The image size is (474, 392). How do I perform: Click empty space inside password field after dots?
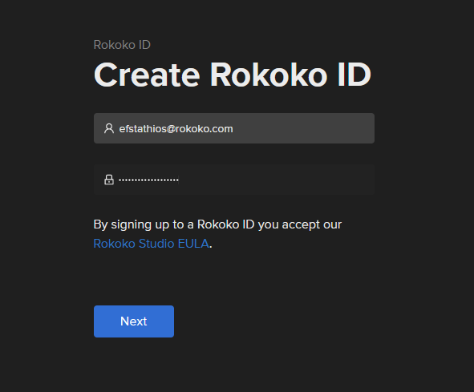275,180
